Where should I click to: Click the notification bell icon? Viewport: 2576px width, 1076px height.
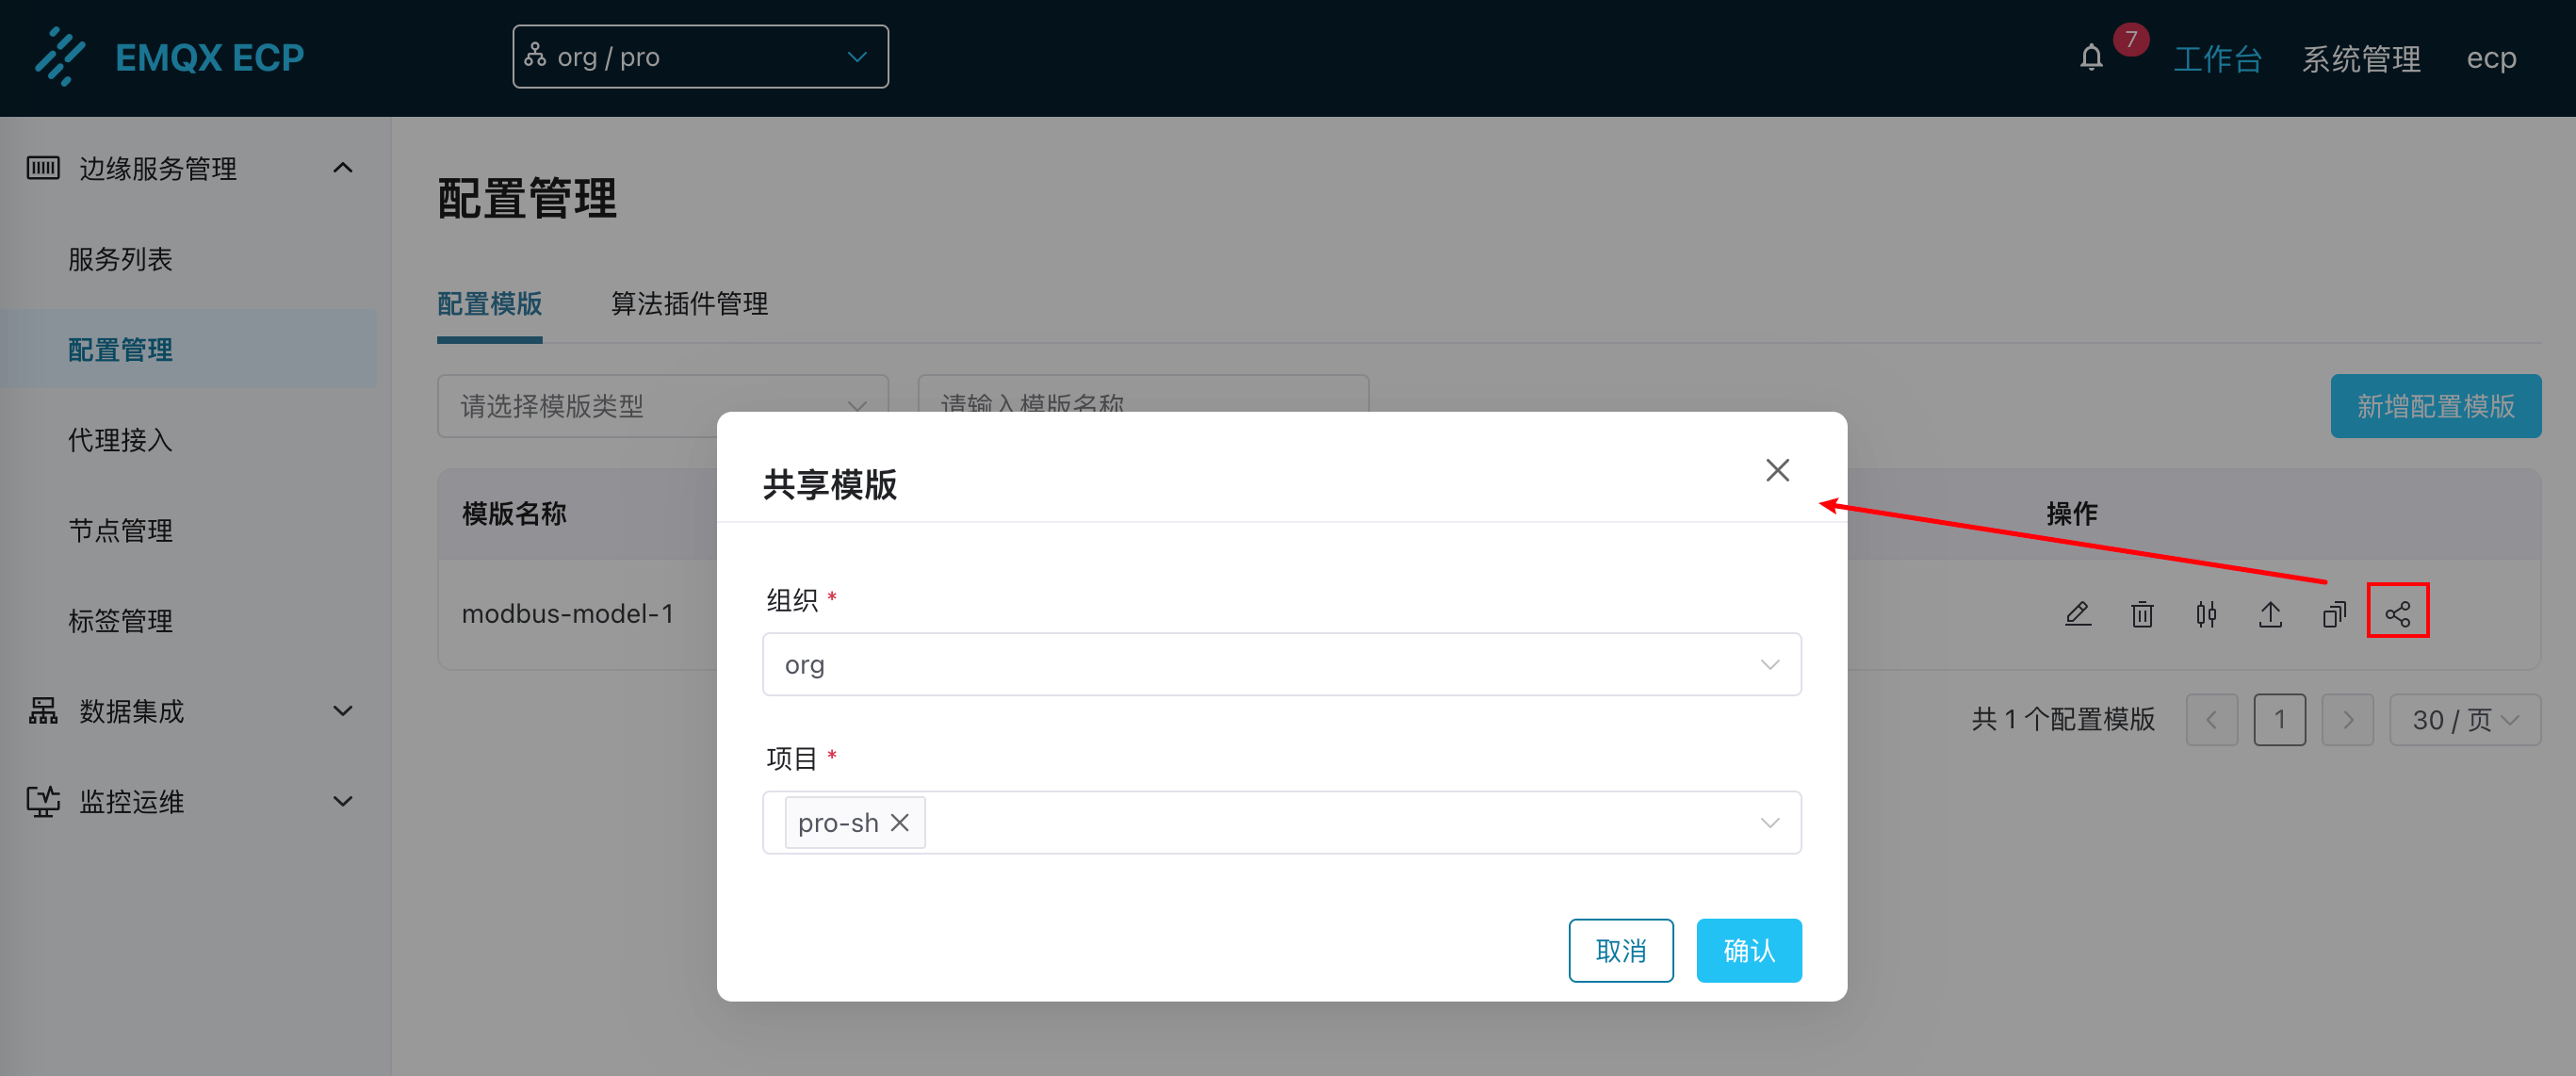(x=2091, y=58)
